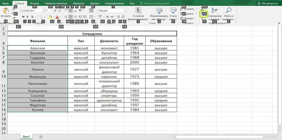Open the Borders tool
Viewport: 282px width, 140px height.
click(x=41, y=17)
